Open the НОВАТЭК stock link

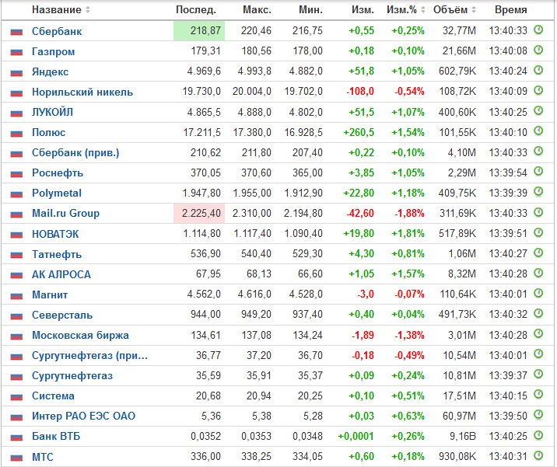coord(55,234)
